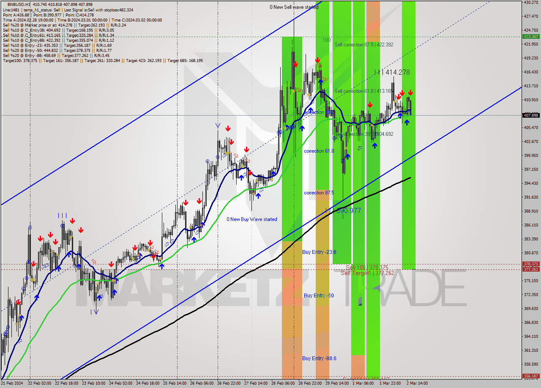Click the '29 Feb 14:00' time axis label
This screenshot has width=541, height=388.
336,383
